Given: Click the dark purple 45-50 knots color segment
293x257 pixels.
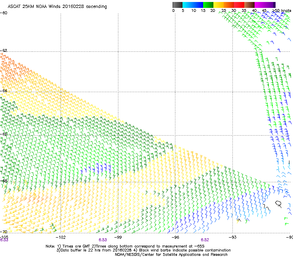Looking at the screenshot, I should click(x=270, y=5).
